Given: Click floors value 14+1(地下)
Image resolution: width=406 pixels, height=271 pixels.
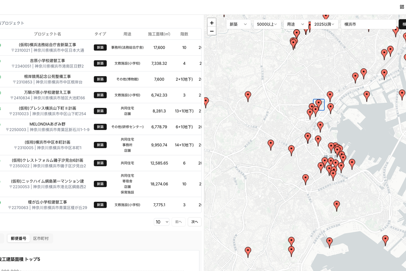Looking at the screenshot, I should tap(184, 145).
